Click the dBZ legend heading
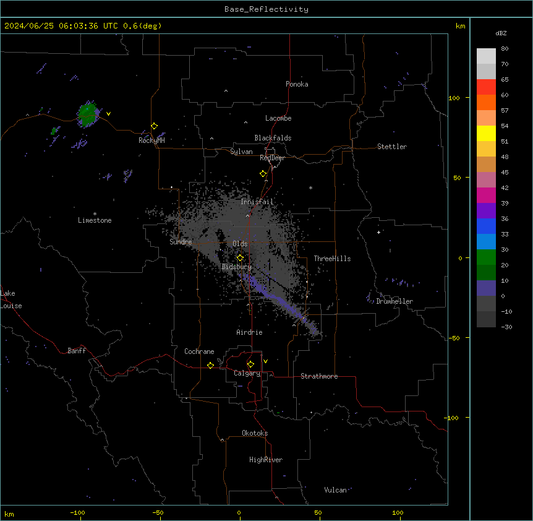 [501, 33]
